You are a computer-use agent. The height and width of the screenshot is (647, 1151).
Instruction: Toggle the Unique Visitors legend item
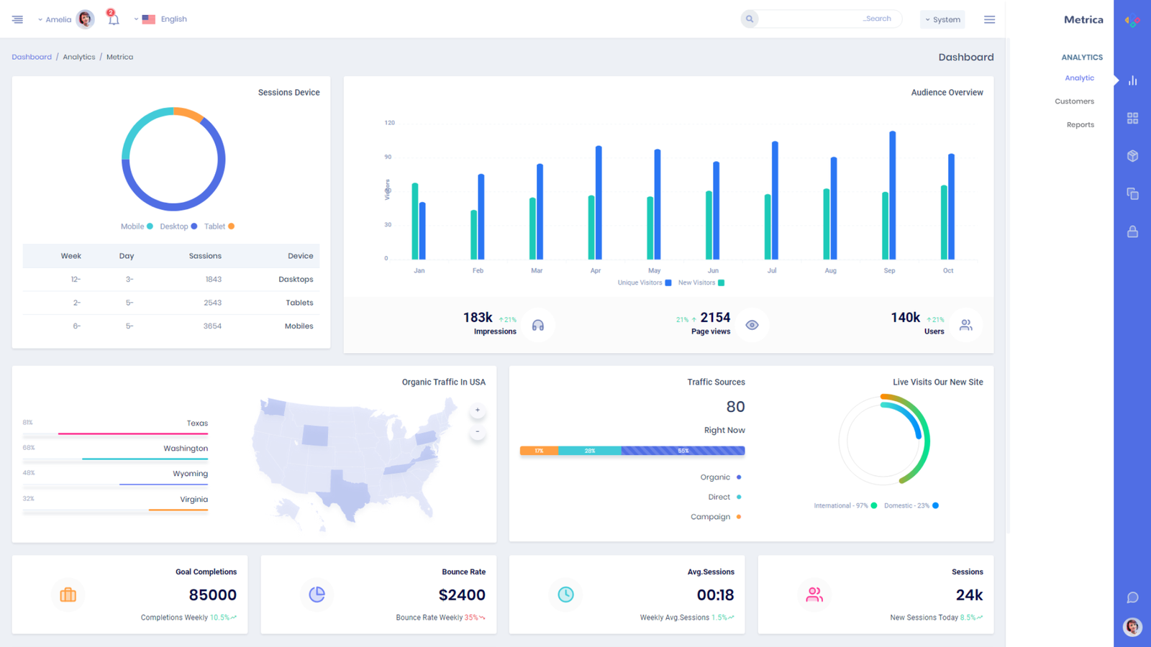645,283
